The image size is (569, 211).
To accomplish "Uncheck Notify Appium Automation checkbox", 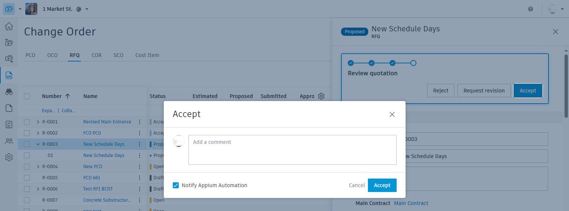I will (176, 185).
